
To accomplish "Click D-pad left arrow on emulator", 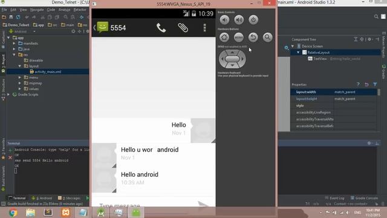I will coord(222,59).
